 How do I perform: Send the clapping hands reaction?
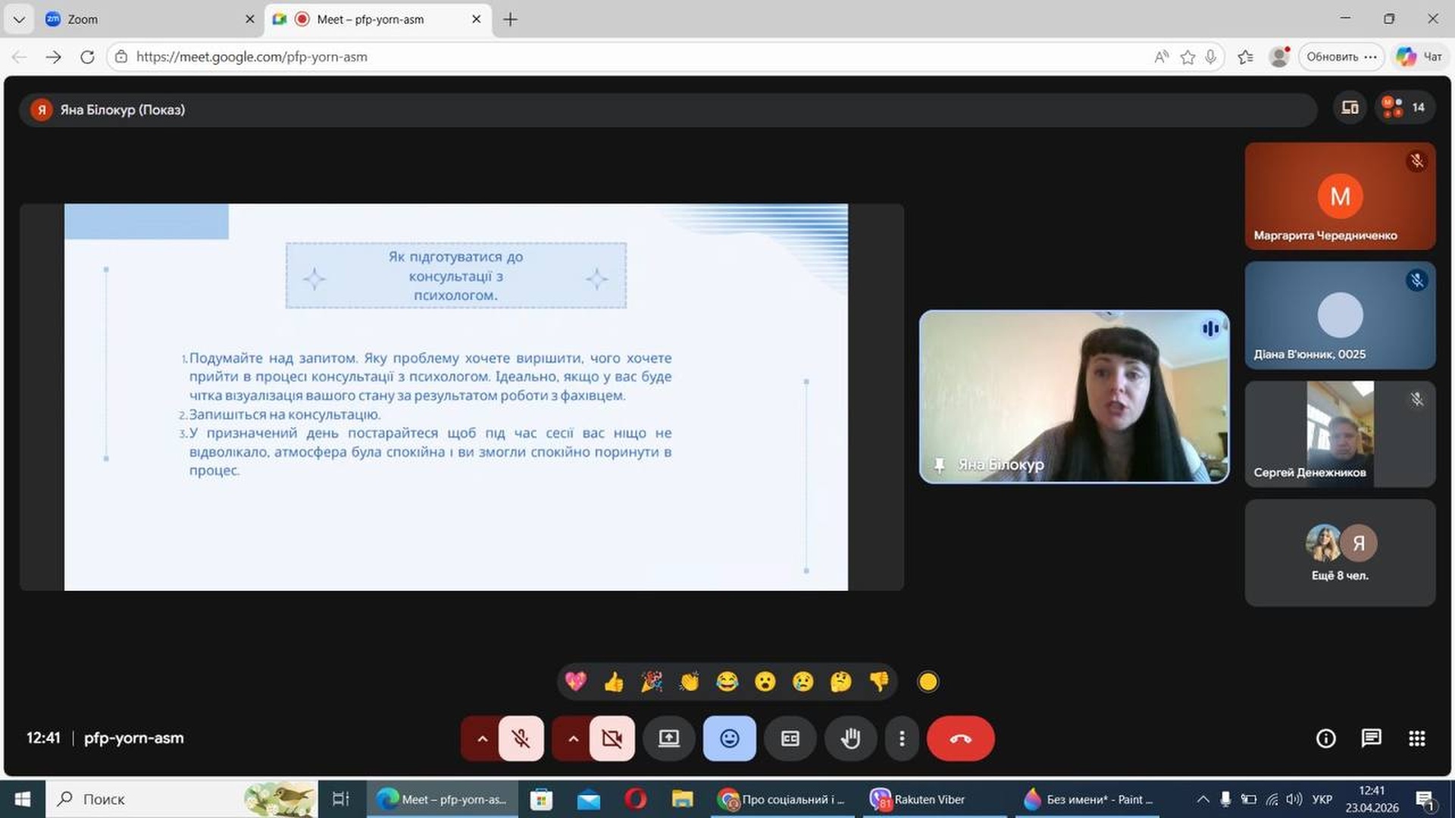pos(689,682)
